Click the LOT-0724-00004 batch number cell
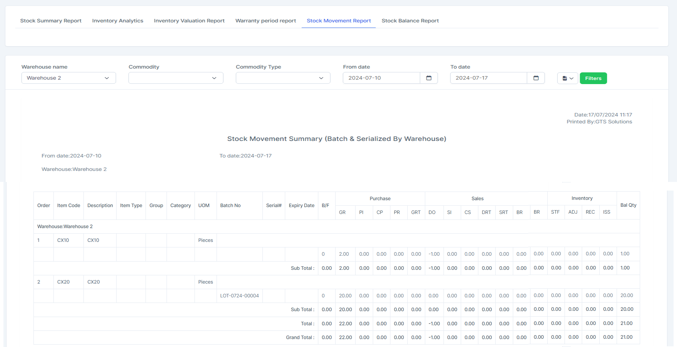677x347 pixels. click(239, 296)
